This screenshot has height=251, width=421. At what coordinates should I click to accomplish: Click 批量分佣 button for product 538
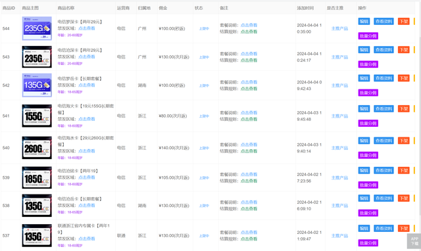(368, 213)
